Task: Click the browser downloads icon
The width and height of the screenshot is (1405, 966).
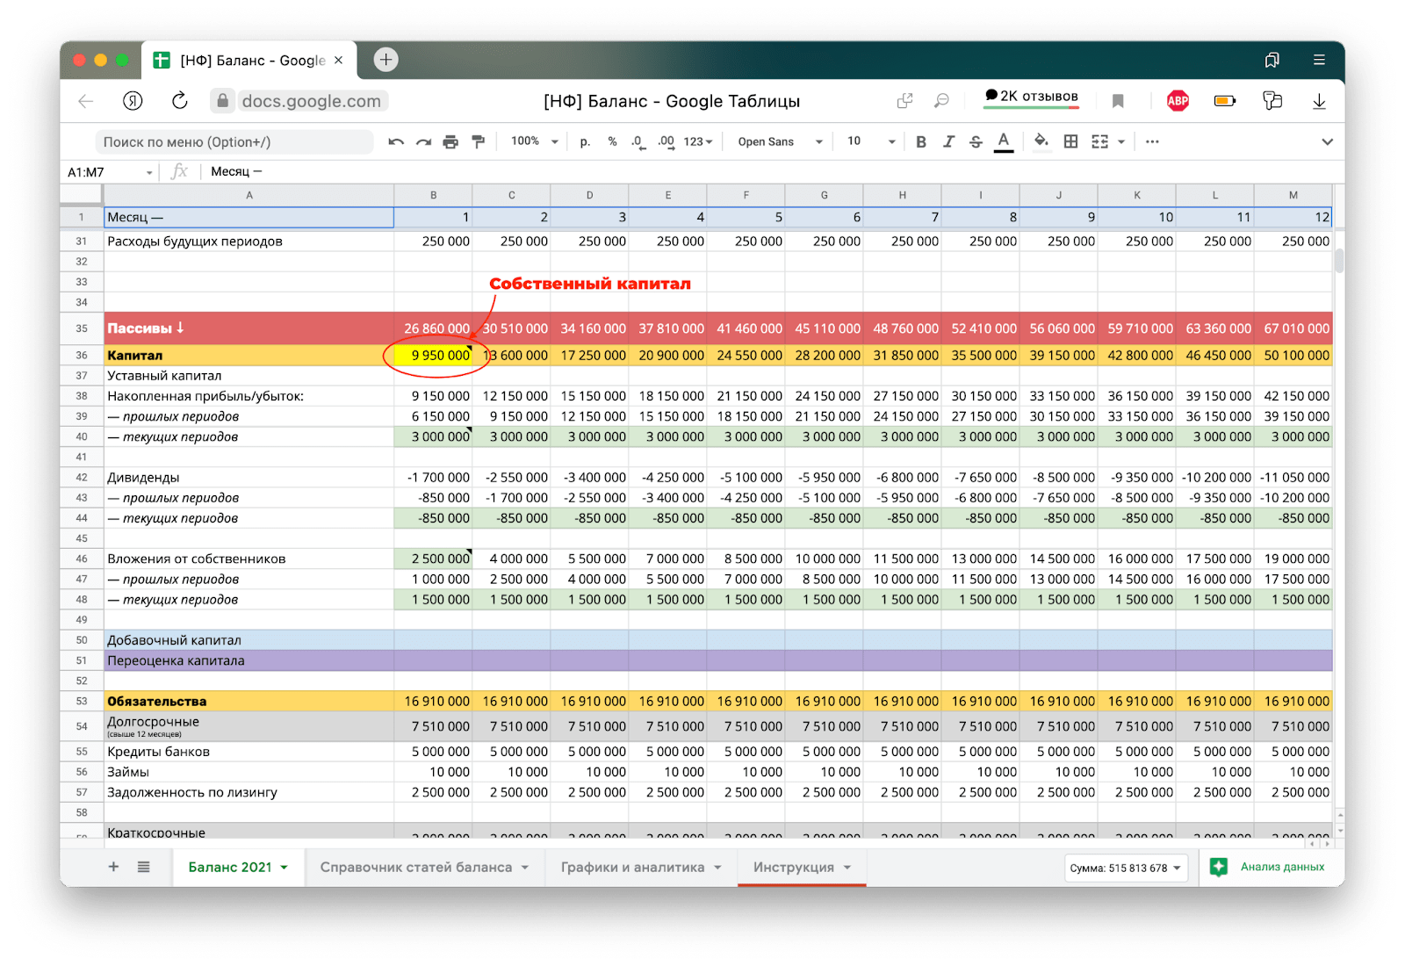Action: coord(1318,101)
